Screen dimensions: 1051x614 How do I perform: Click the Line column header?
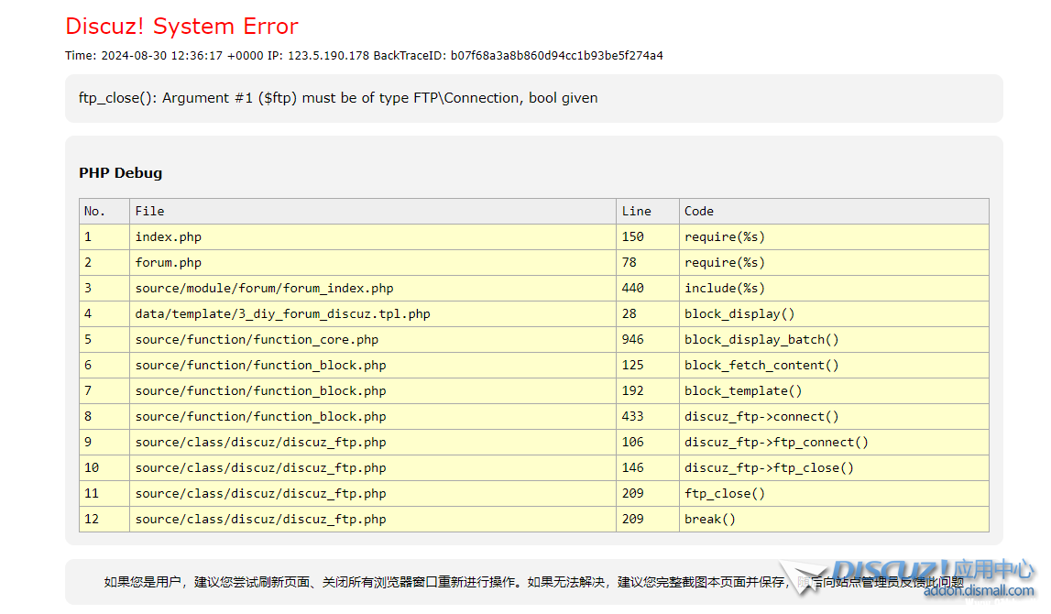(x=636, y=212)
